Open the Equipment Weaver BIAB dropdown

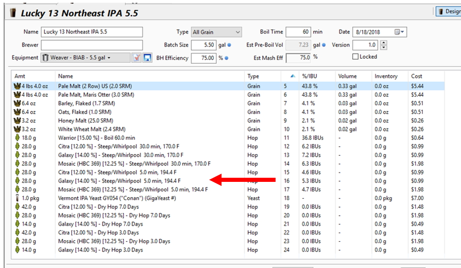pos(85,58)
